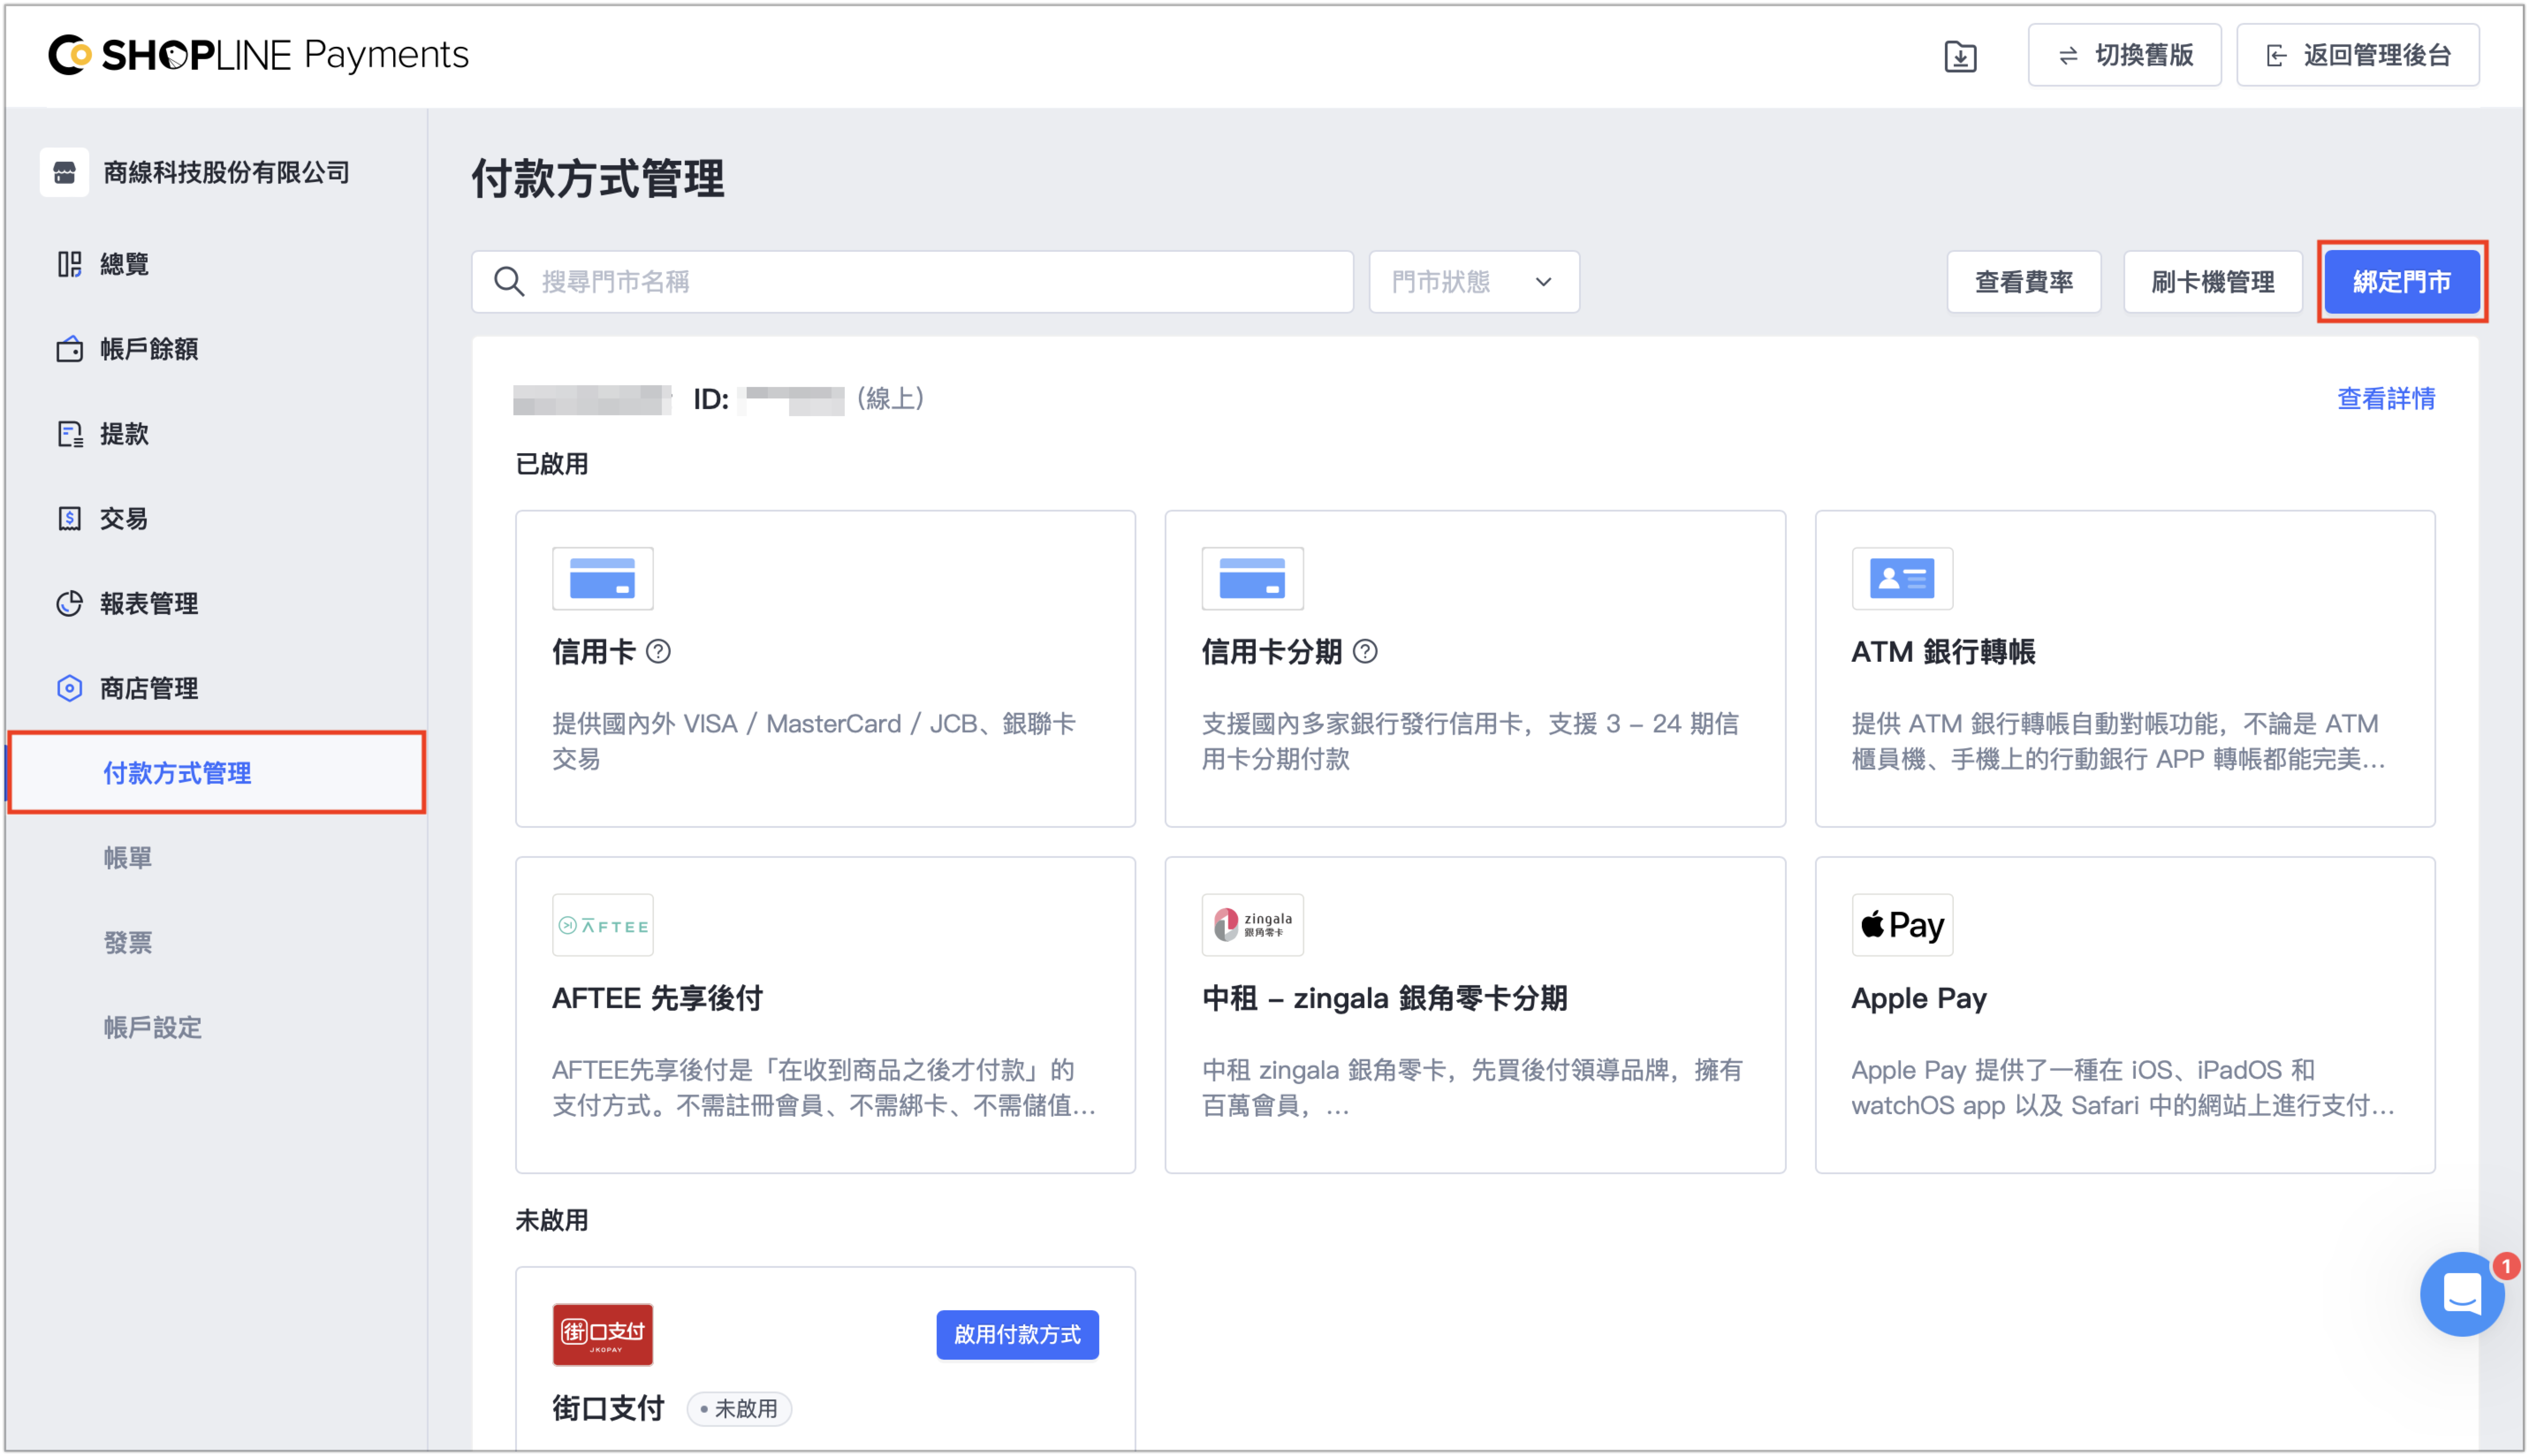Click the download icon in header
2529x1456 pixels.
[x=1960, y=56]
